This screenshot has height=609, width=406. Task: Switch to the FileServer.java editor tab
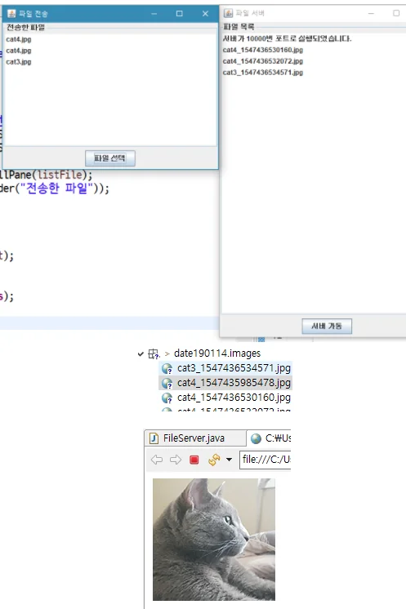(195, 438)
